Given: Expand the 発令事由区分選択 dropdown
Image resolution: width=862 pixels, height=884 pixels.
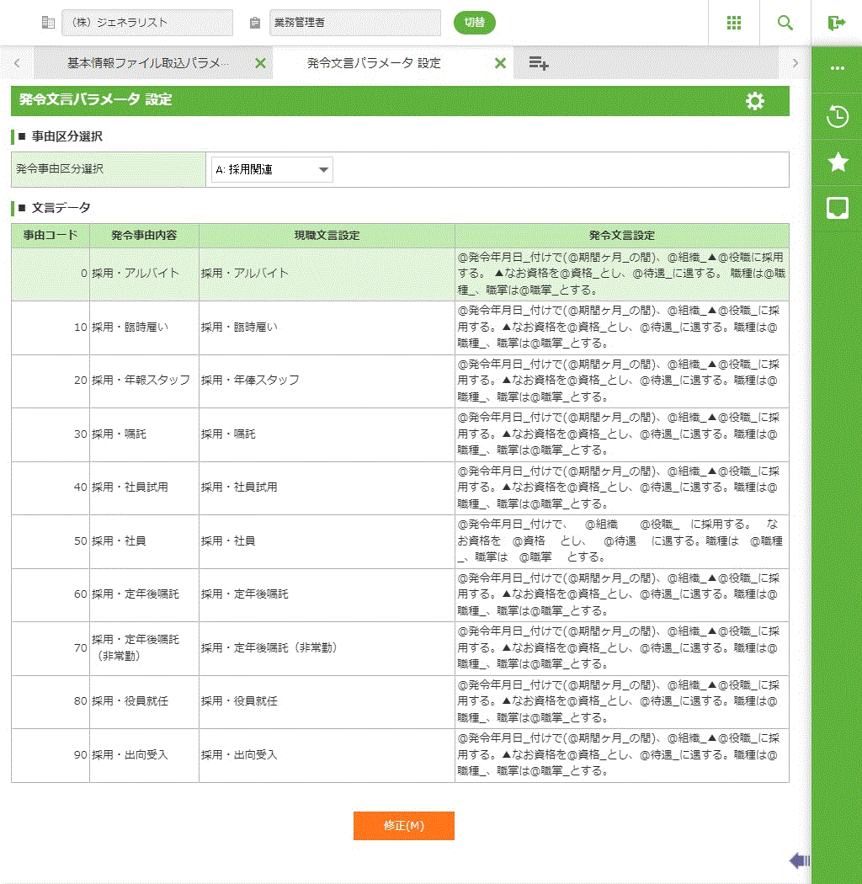Looking at the screenshot, I should pyautogui.click(x=272, y=170).
